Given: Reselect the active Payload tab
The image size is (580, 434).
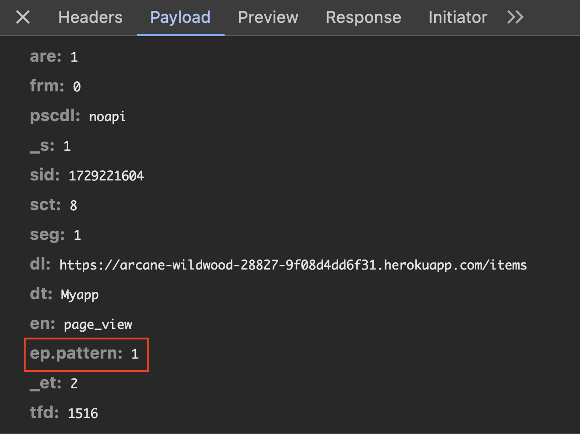Looking at the screenshot, I should 180,17.
